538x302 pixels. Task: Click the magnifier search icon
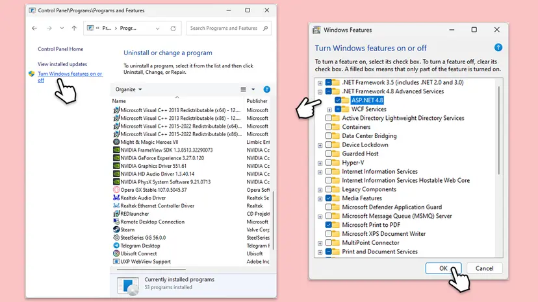(x=265, y=28)
